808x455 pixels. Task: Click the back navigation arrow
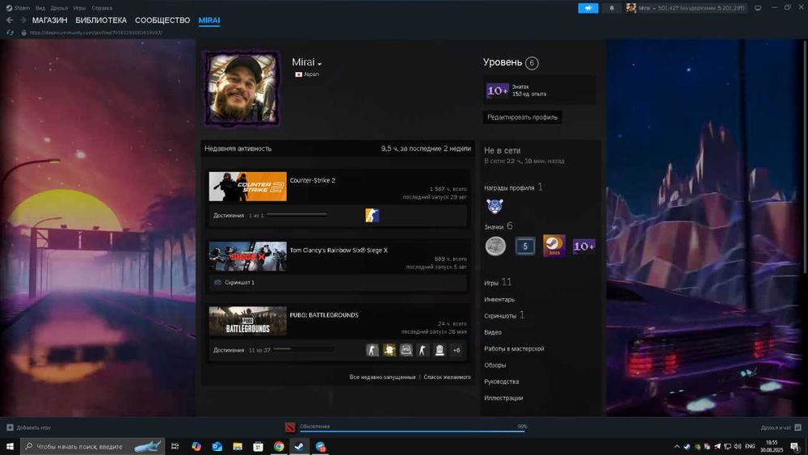10,20
